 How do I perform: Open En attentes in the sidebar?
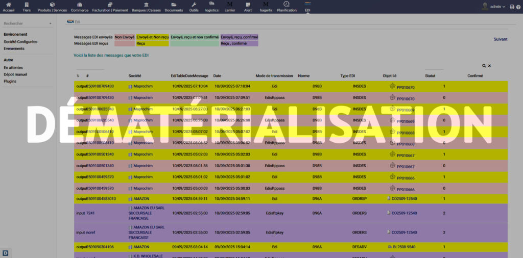click(x=13, y=67)
